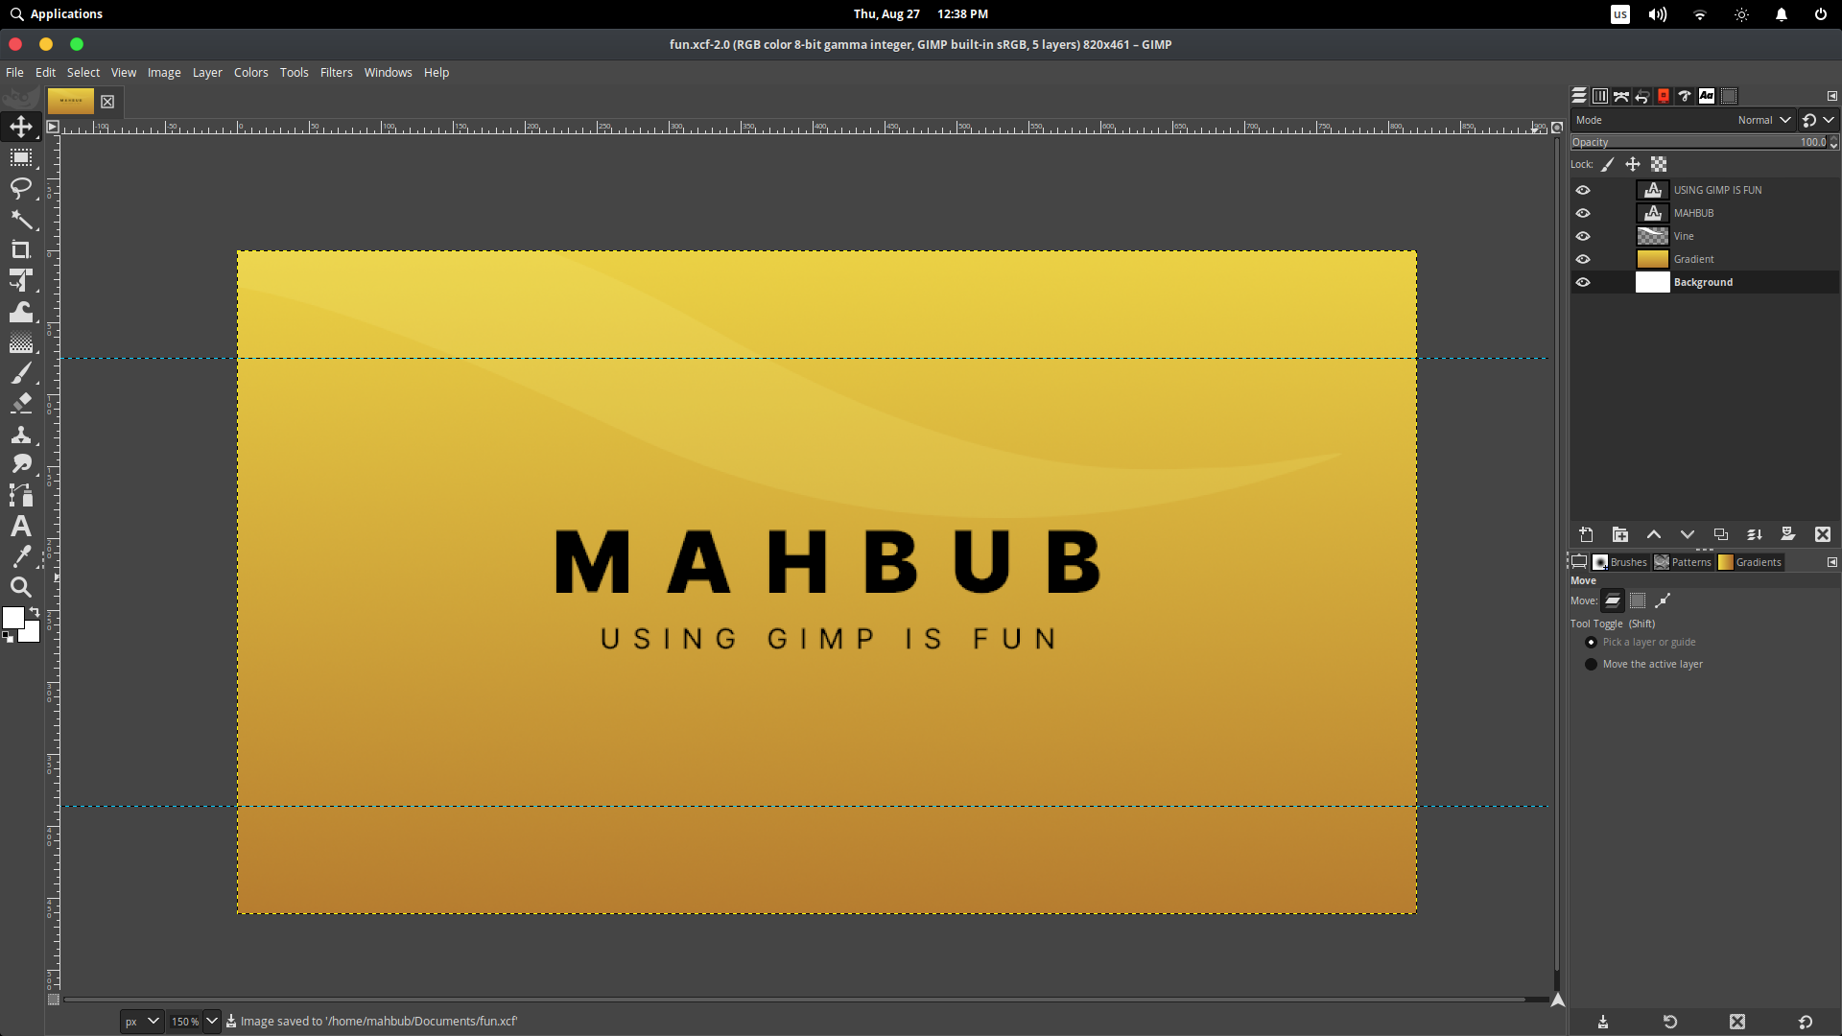Viewport: 1842px width, 1036px height.
Task: Create a new layer button
Action: coord(1586,534)
